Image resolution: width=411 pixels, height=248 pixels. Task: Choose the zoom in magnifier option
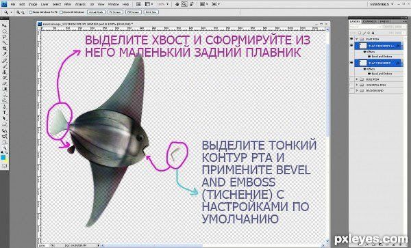click(18, 12)
